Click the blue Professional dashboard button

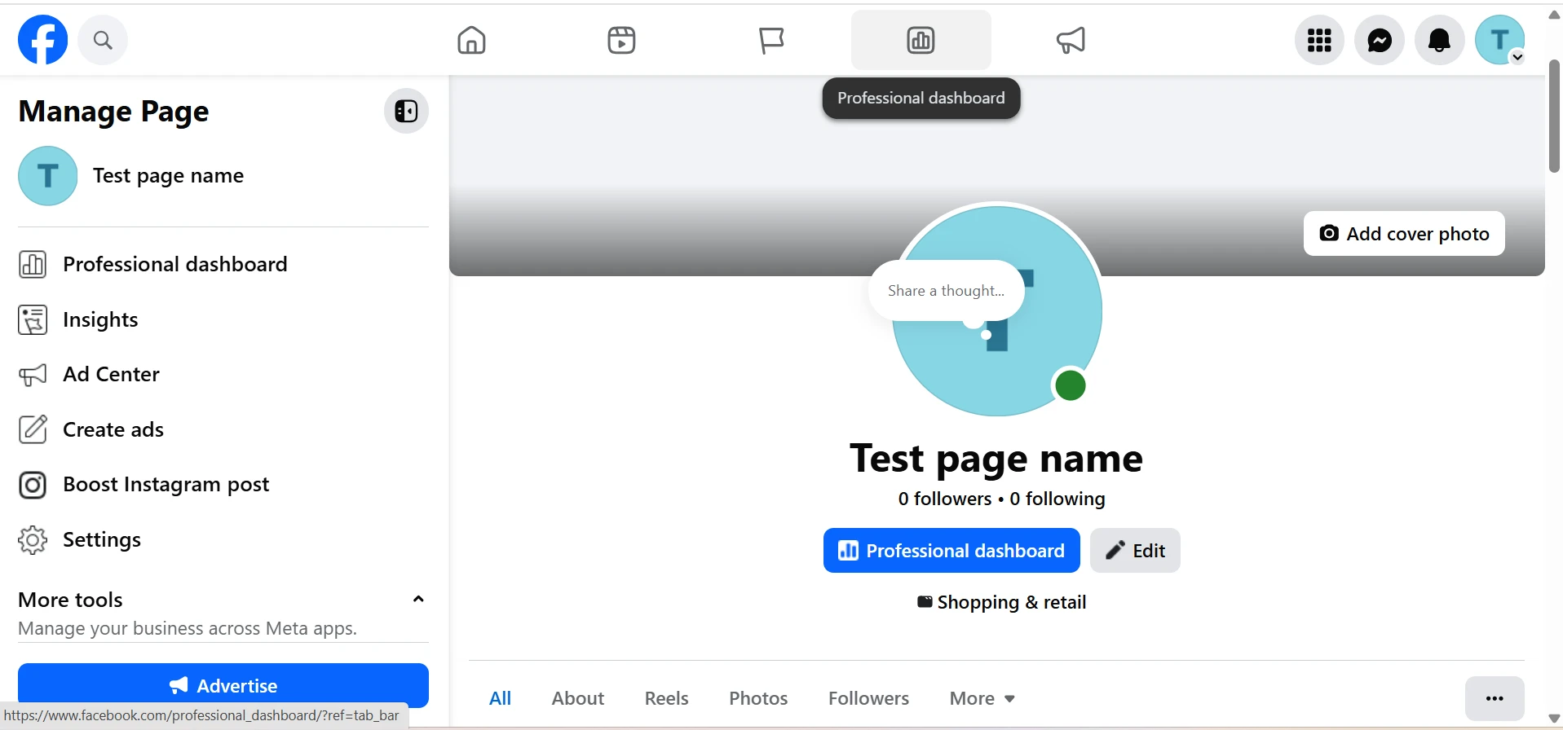tap(951, 551)
